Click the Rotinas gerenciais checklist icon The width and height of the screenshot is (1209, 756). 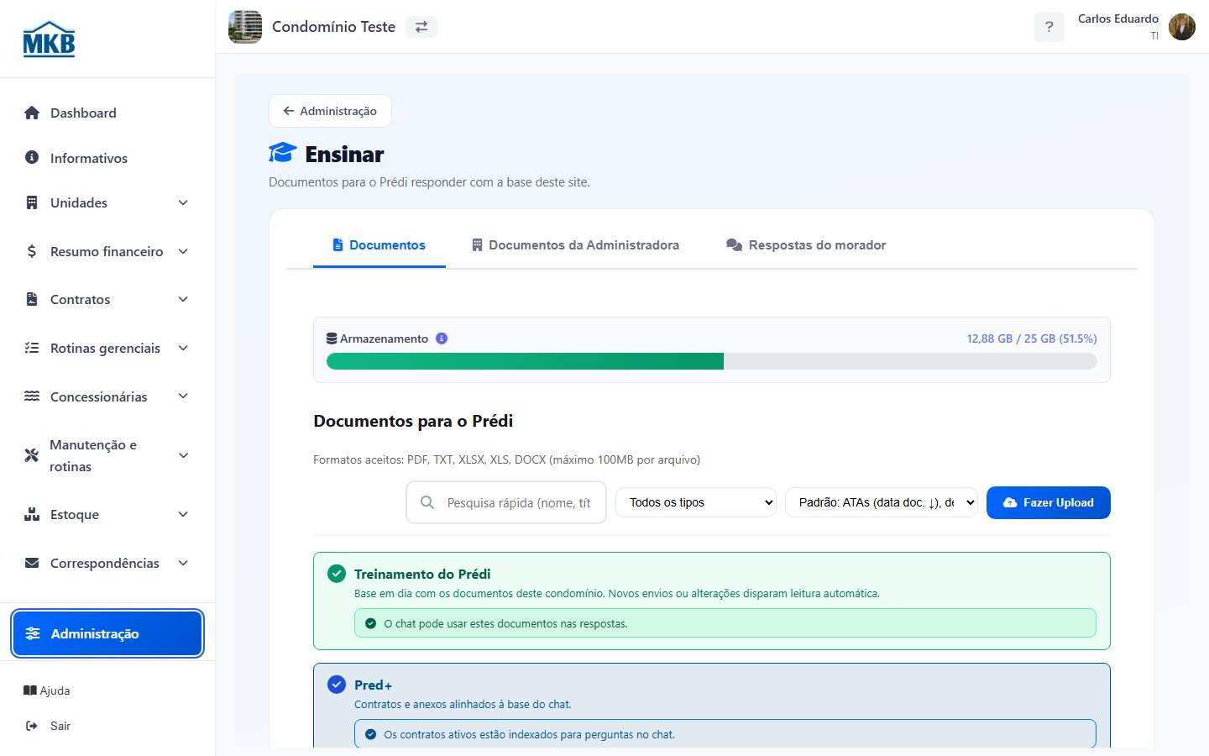32,348
